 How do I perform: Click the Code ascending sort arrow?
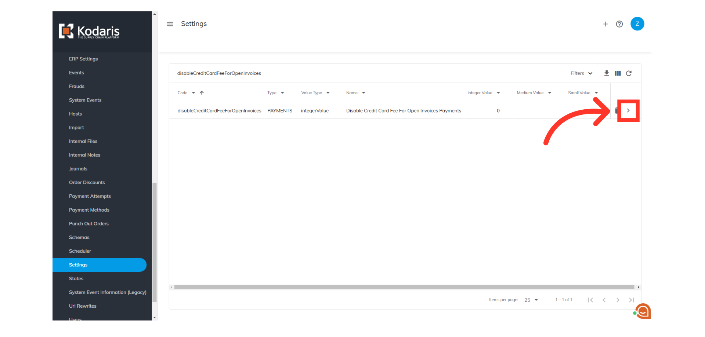(202, 93)
